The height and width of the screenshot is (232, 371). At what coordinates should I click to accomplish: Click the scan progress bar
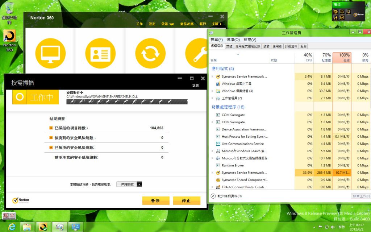pos(127,102)
